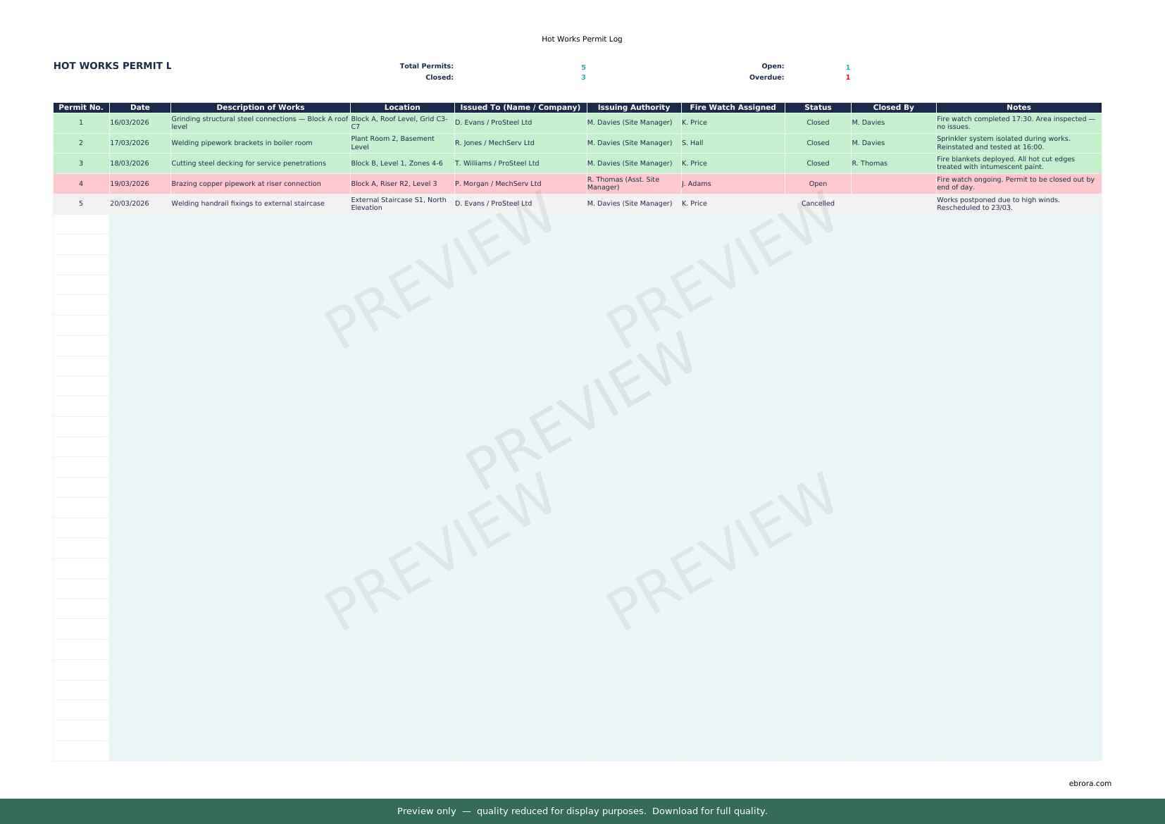This screenshot has height=824, width=1165.
Task: Click the ebrora.com link
Action: [x=1090, y=783]
